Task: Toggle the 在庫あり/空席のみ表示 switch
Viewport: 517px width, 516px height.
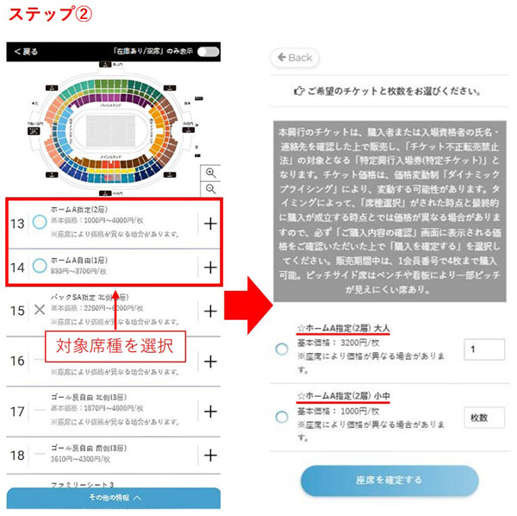Action: [208, 52]
